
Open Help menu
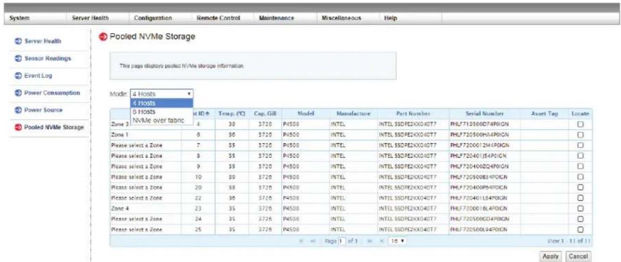[390, 18]
